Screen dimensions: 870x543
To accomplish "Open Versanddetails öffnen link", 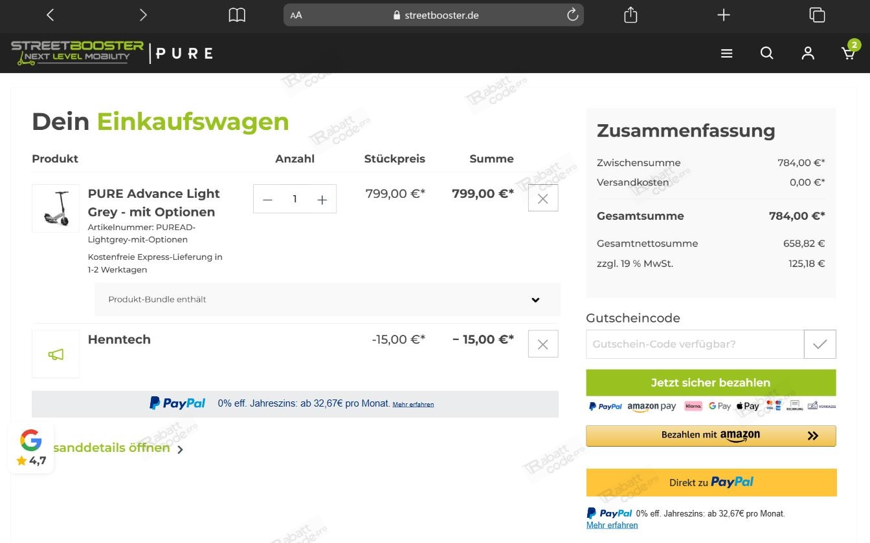I will coord(118,448).
